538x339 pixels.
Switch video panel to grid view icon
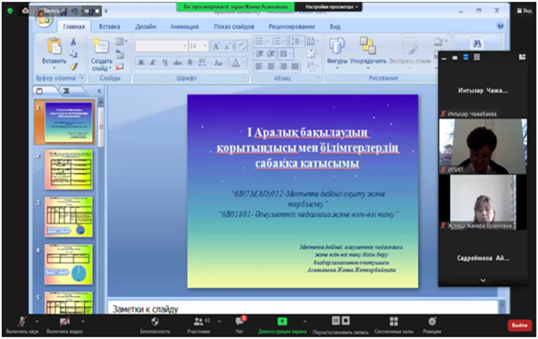coord(477,57)
